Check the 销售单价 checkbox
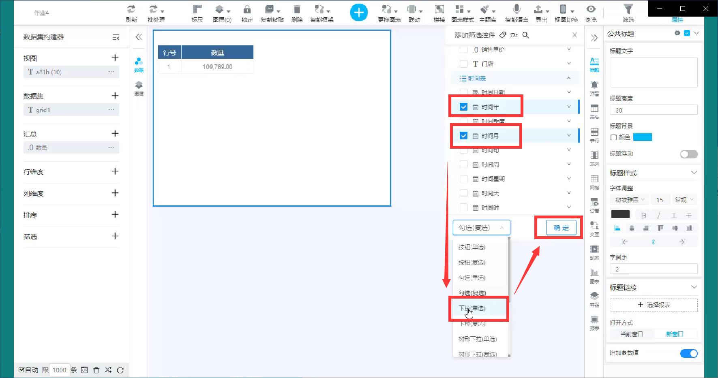Viewport: 718px width, 378px height. [463, 50]
